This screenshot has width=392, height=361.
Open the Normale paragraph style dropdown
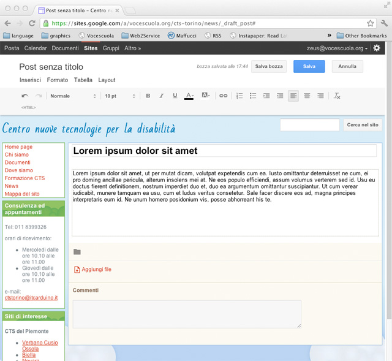(73, 96)
